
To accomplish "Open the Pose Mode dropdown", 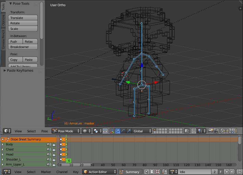I will 66,131.
